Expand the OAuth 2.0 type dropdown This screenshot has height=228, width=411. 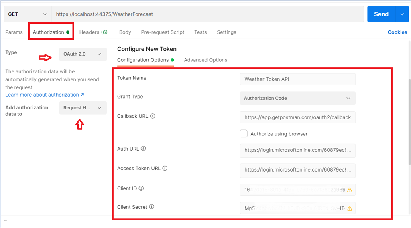pyautogui.click(x=83, y=54)
